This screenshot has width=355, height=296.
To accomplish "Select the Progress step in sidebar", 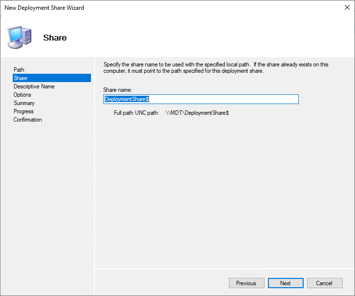I will (x=23, y=111).
